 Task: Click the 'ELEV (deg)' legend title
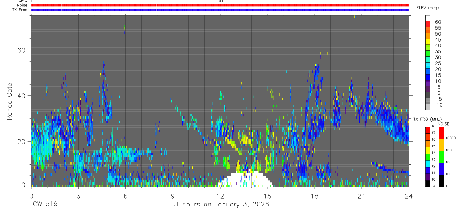coord(428,7)
